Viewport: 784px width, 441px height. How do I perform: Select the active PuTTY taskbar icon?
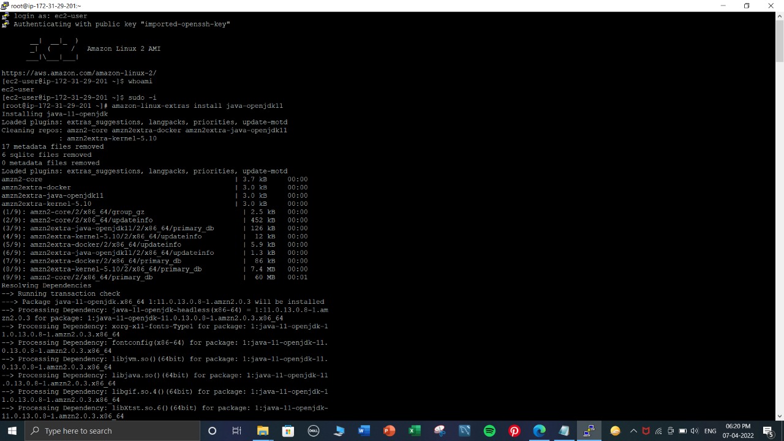click(589, 431)
